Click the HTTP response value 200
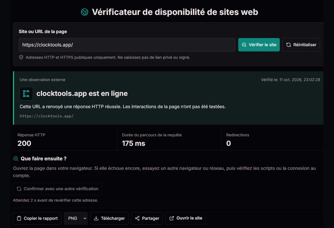Screen dimensions: 334x228 click(x=24, y=143)
